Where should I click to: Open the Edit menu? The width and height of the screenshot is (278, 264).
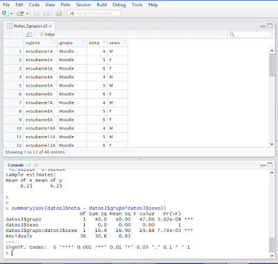click(x=19, y=5)
